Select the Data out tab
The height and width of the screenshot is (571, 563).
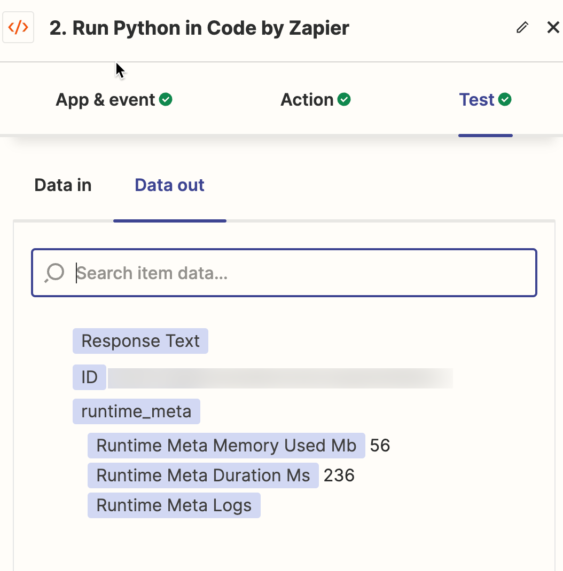169,185
